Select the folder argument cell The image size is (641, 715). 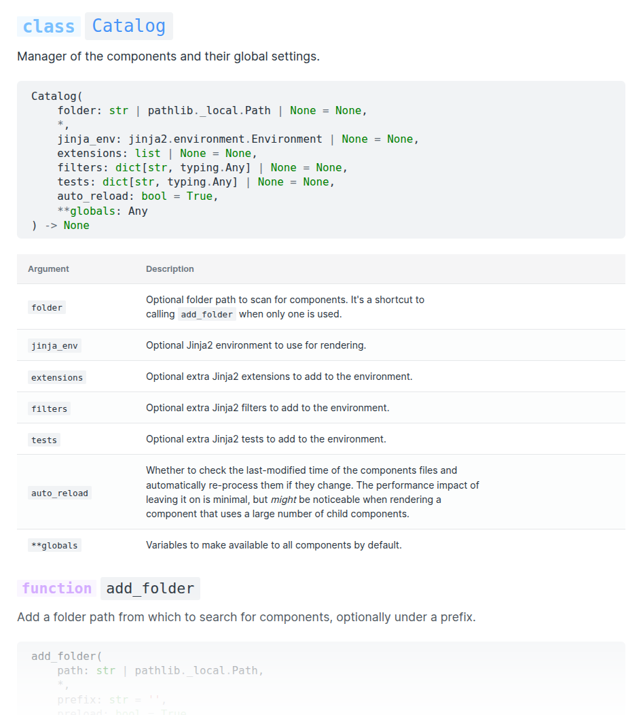tap(47, 308)
